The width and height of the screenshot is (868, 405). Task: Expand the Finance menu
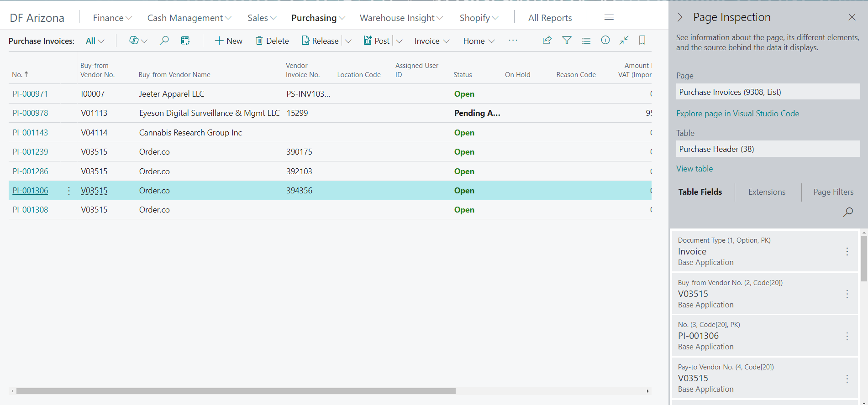pyautogui.click(x=112, y=18)
